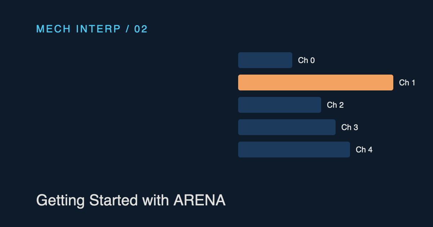
Task: Select the Ch 0 bar
Action: (265, 60)
